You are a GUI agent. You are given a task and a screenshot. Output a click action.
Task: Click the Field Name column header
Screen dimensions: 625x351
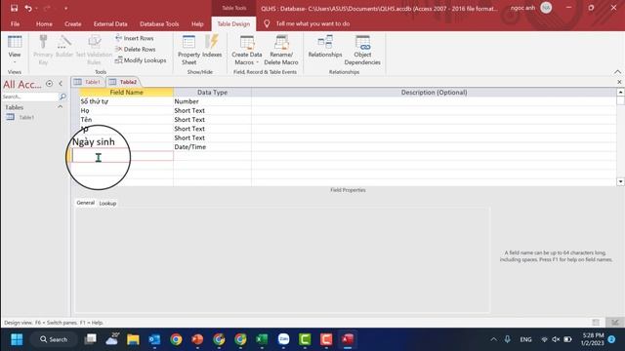[126, 93]
